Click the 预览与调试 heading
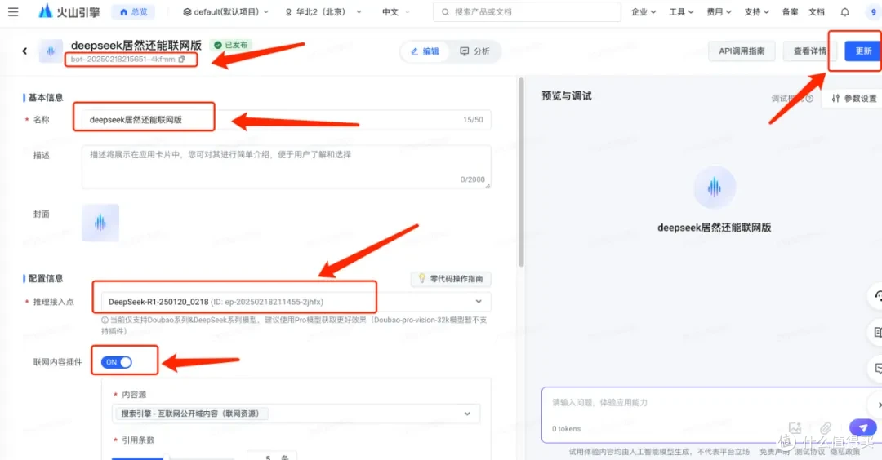The image size is (882, 460). (x=567, y=96)
